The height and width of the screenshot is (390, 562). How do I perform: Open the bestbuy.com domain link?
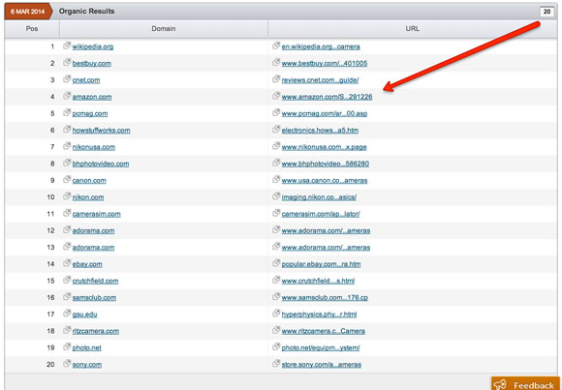click(92, 64)
